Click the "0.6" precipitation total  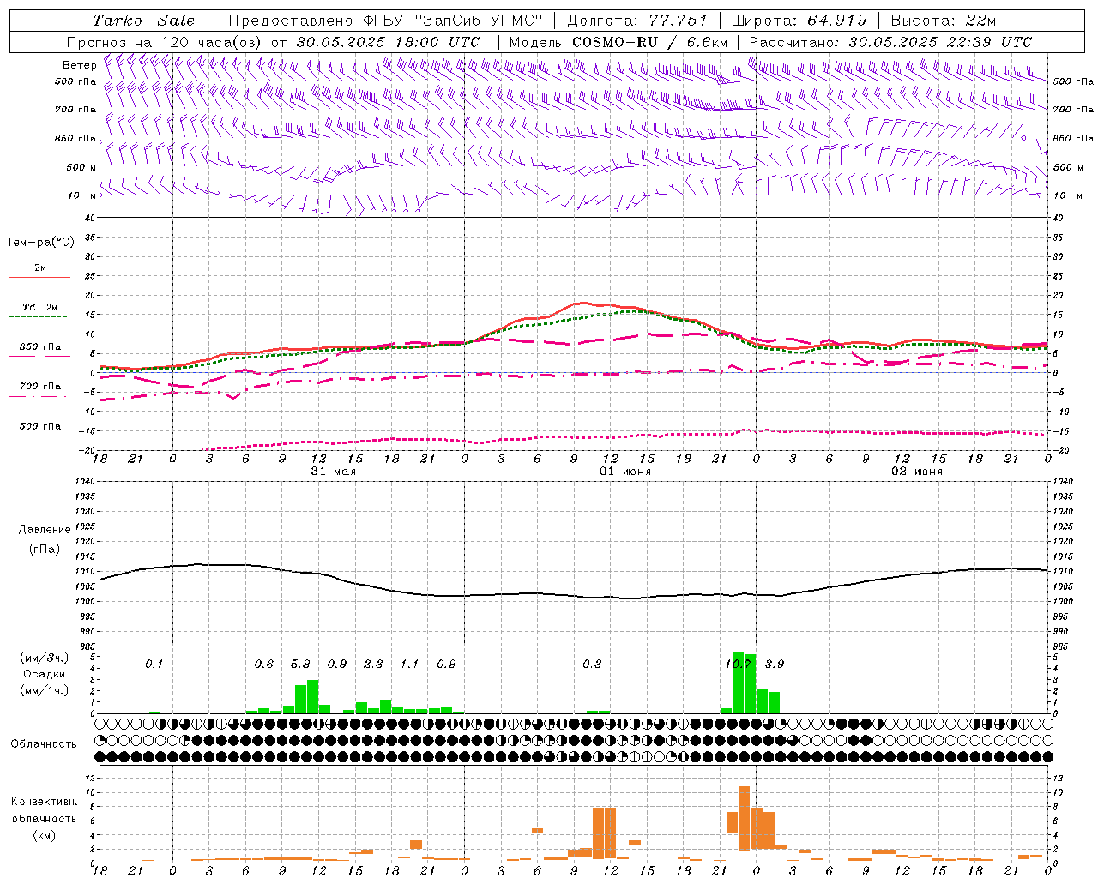(x=264, y=664)
